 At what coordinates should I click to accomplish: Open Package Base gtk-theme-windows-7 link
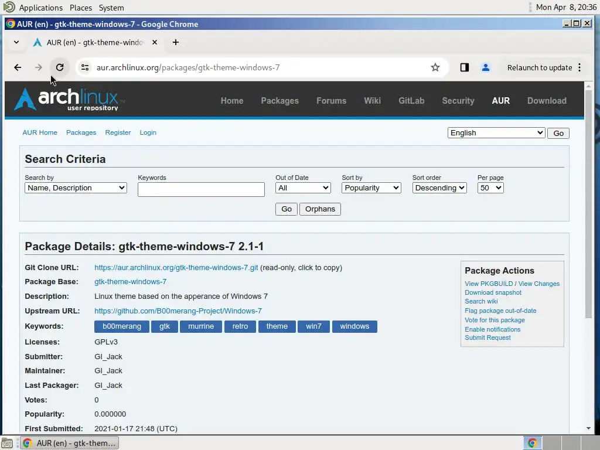[131, 282]
